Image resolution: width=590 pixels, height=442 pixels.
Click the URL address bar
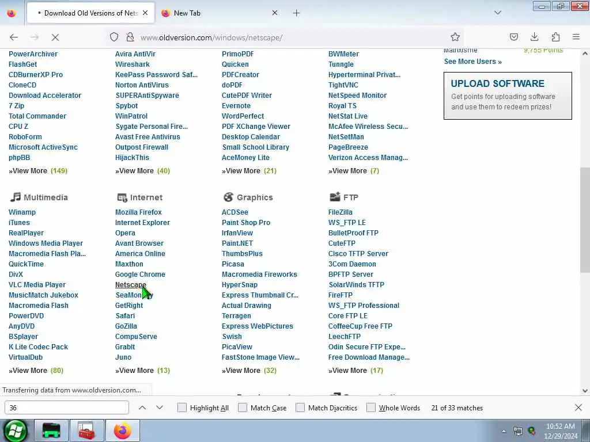pyautogui.click(x=286, y=37)
